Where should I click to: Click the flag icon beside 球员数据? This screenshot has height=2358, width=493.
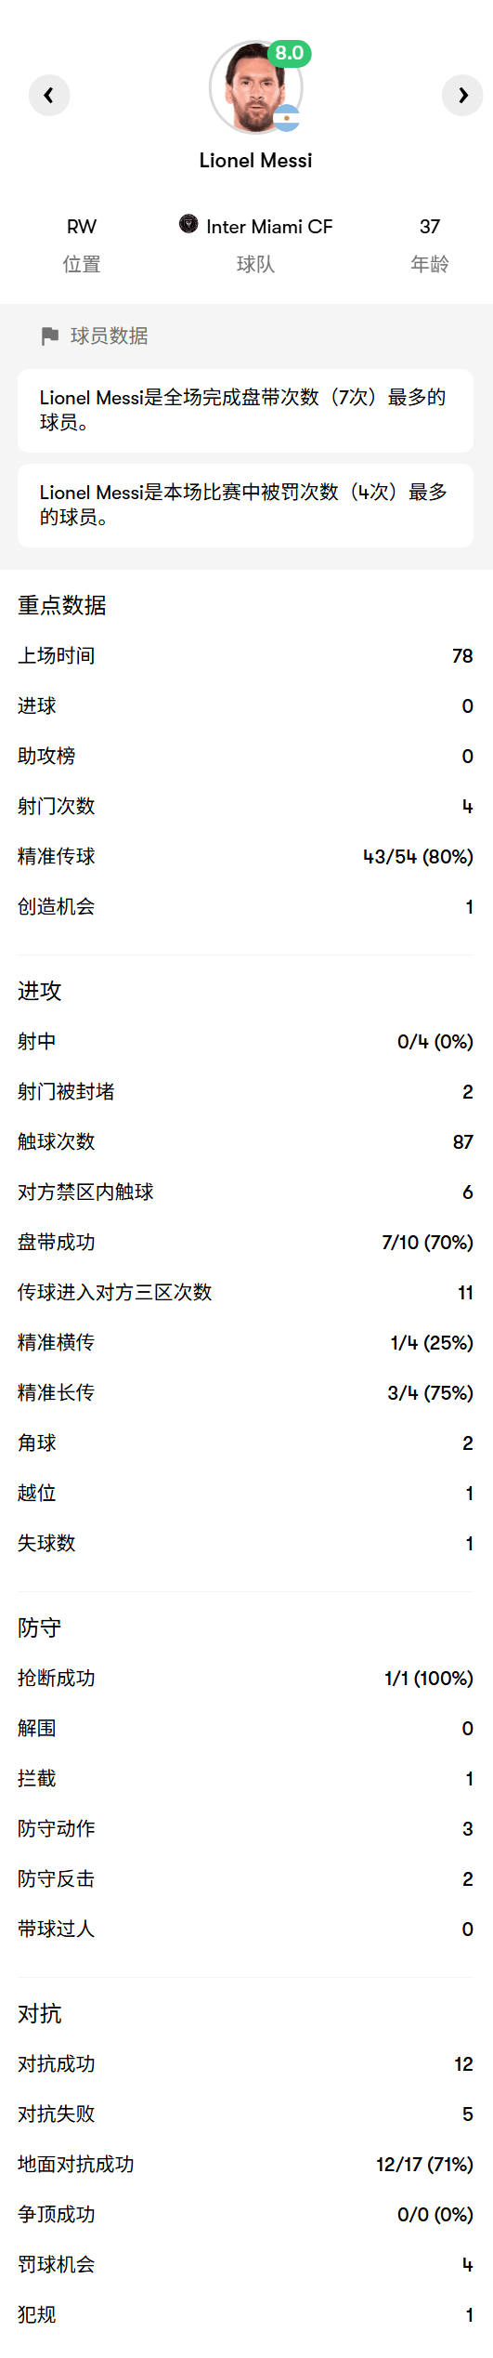coord(50,336)
